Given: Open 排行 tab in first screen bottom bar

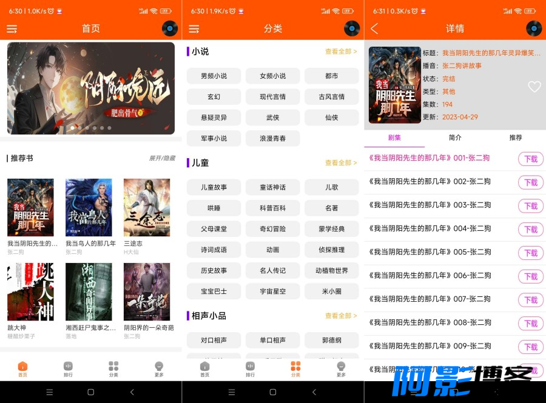Looking at the screenshot, I should pyautogui.click(x=68, y=369).
